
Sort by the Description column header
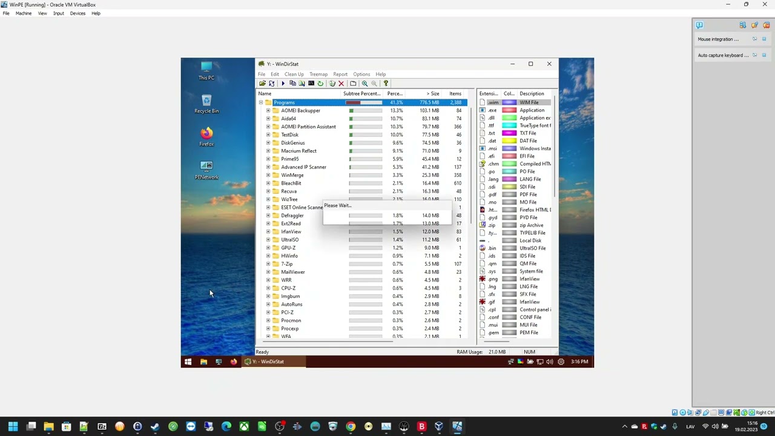[x=535, y=94]
